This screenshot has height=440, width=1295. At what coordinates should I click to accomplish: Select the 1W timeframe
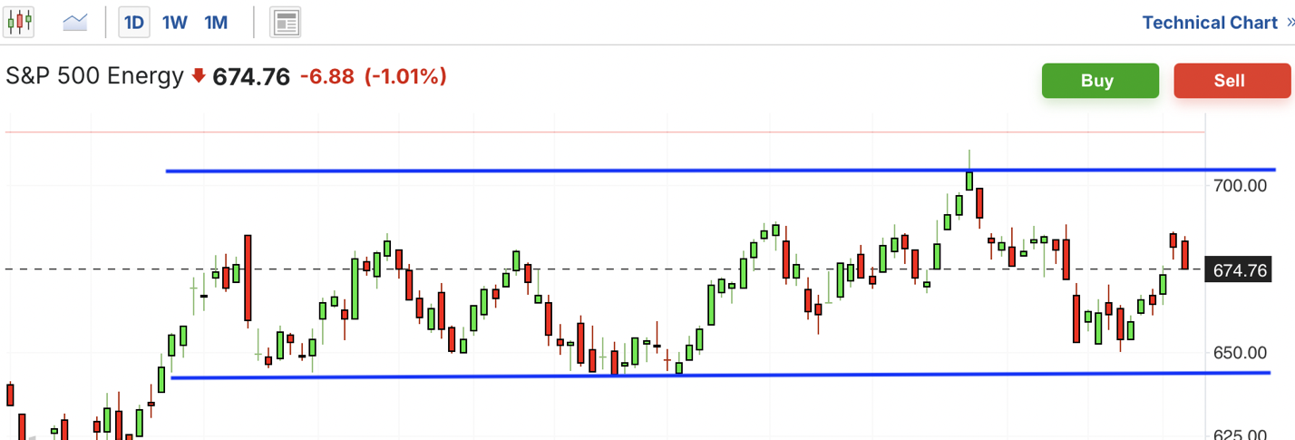click(174, 22)
